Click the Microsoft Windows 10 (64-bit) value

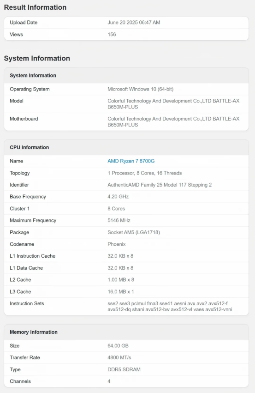140,89
